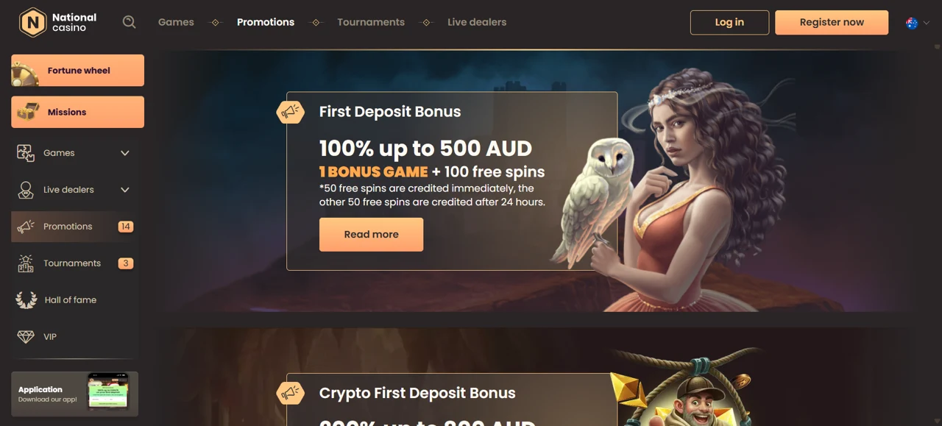Click the Live dealers person icon
This screenshot has width=942, height=426.
point(26,190)
